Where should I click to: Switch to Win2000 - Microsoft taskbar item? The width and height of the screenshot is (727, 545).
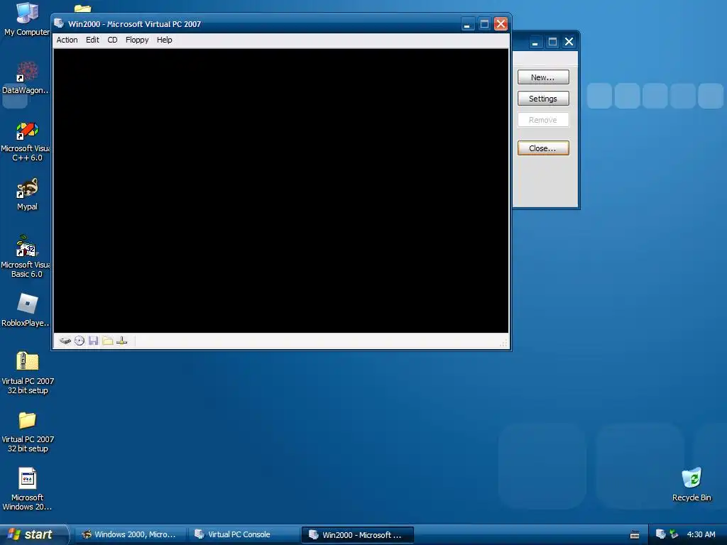tap(357, 535)
